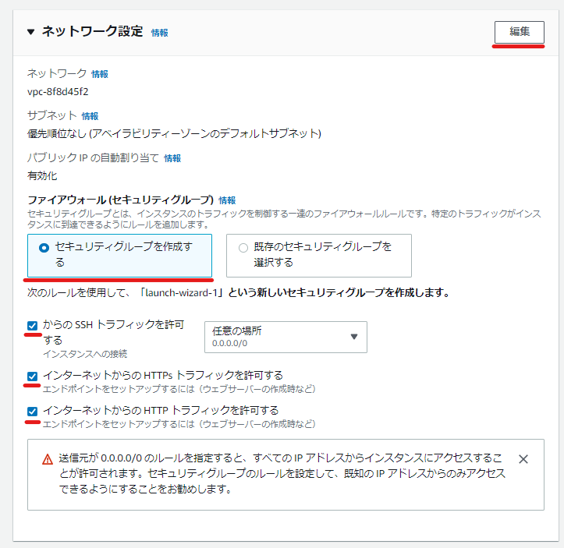Uncheck the HTTPs トラフィックを許可する checkbox
The image size is (564, 548).
32,377
